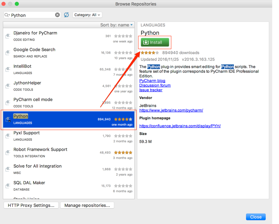Click the Python row star rating
The image size is (279, 224).
[123, 119]
